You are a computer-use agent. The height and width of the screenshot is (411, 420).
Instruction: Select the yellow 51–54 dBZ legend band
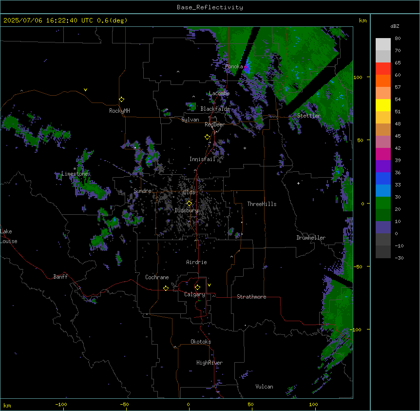coord(383,105)
